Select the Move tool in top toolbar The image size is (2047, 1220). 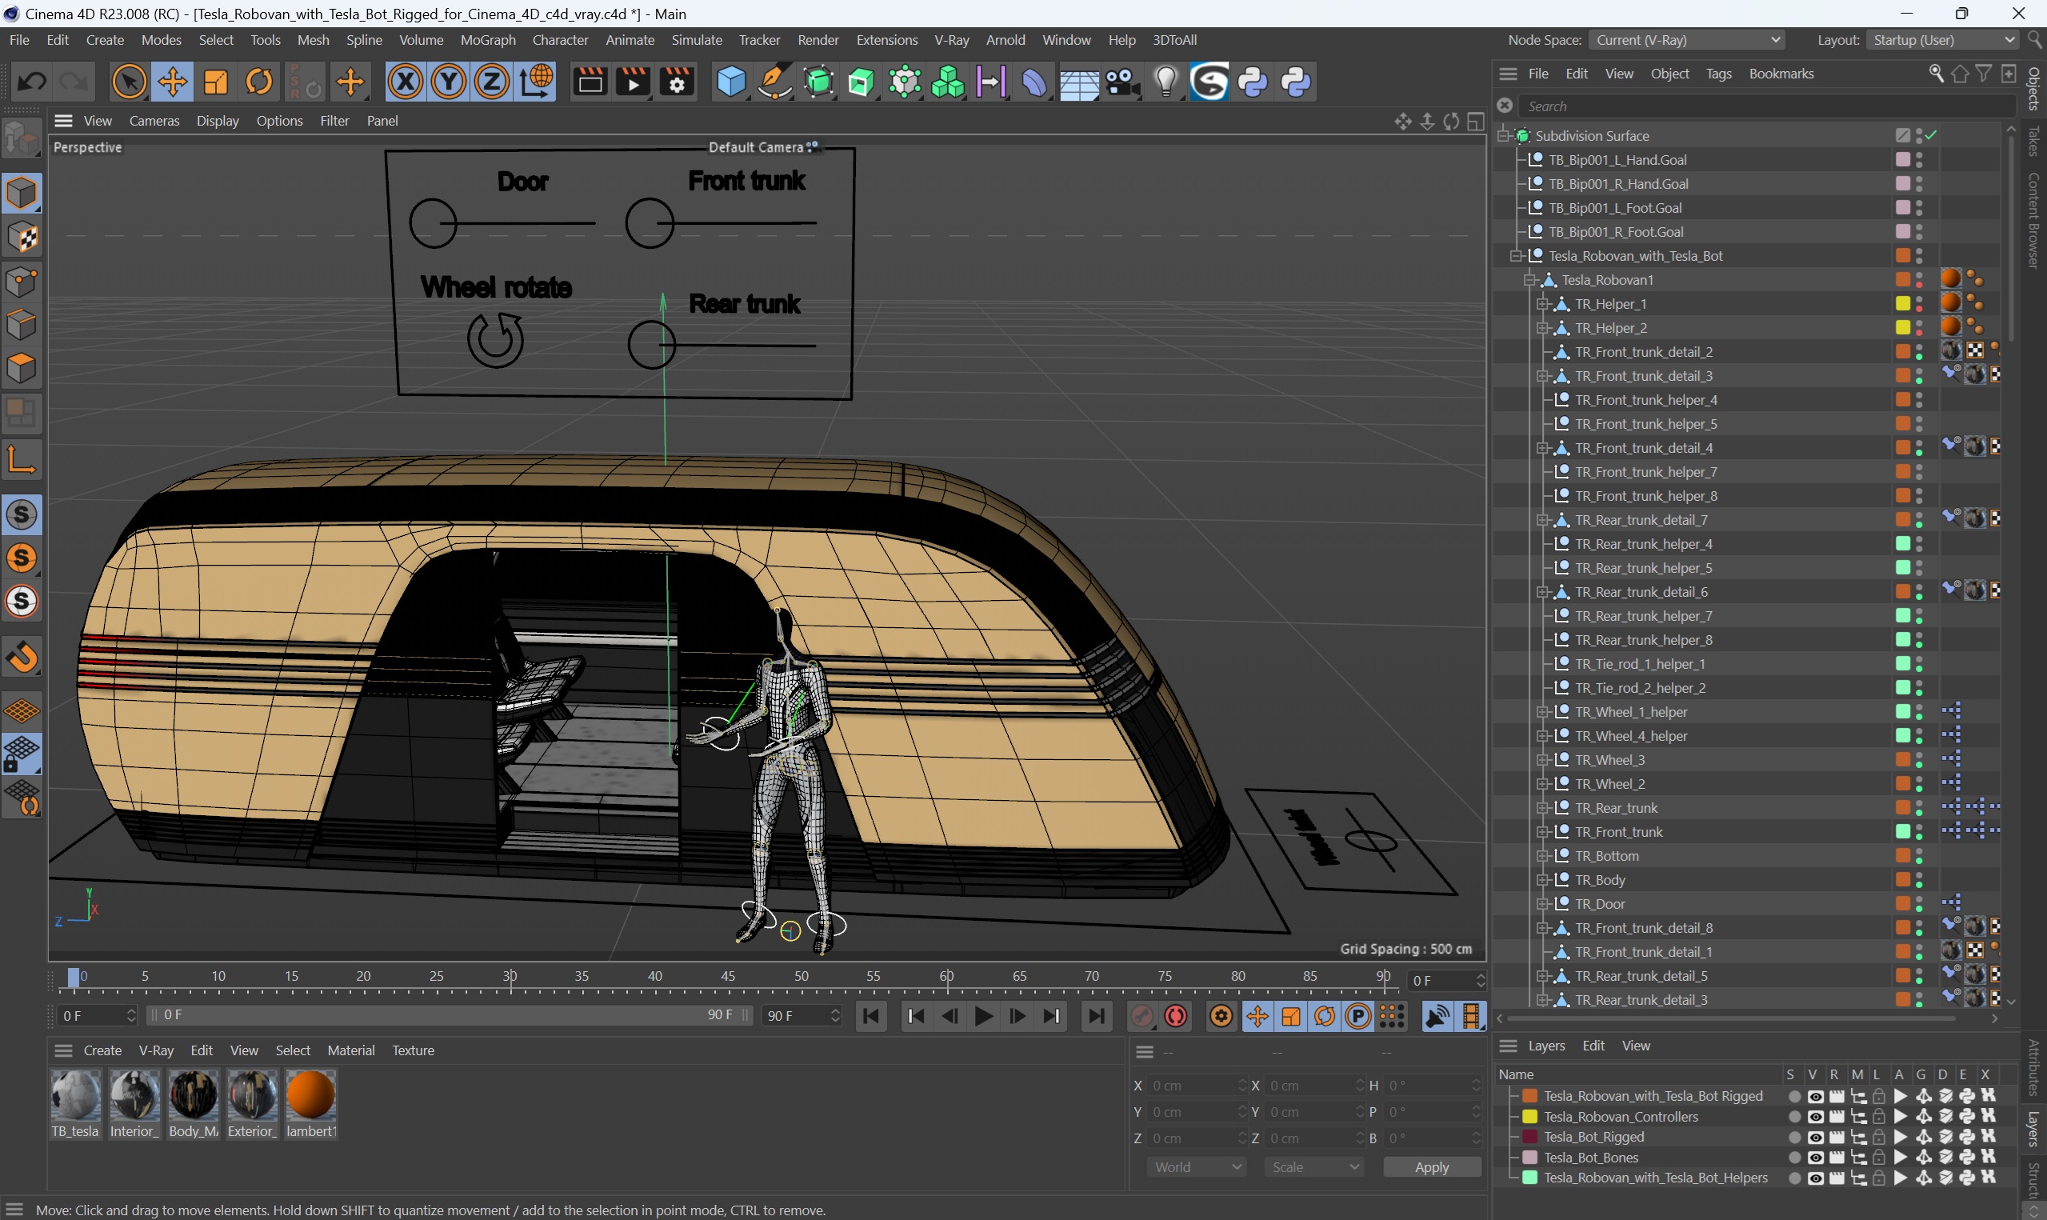173,82
